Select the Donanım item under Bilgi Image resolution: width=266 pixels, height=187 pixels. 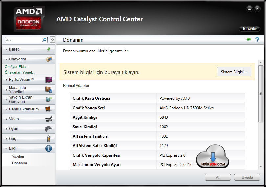click(19, 163)
